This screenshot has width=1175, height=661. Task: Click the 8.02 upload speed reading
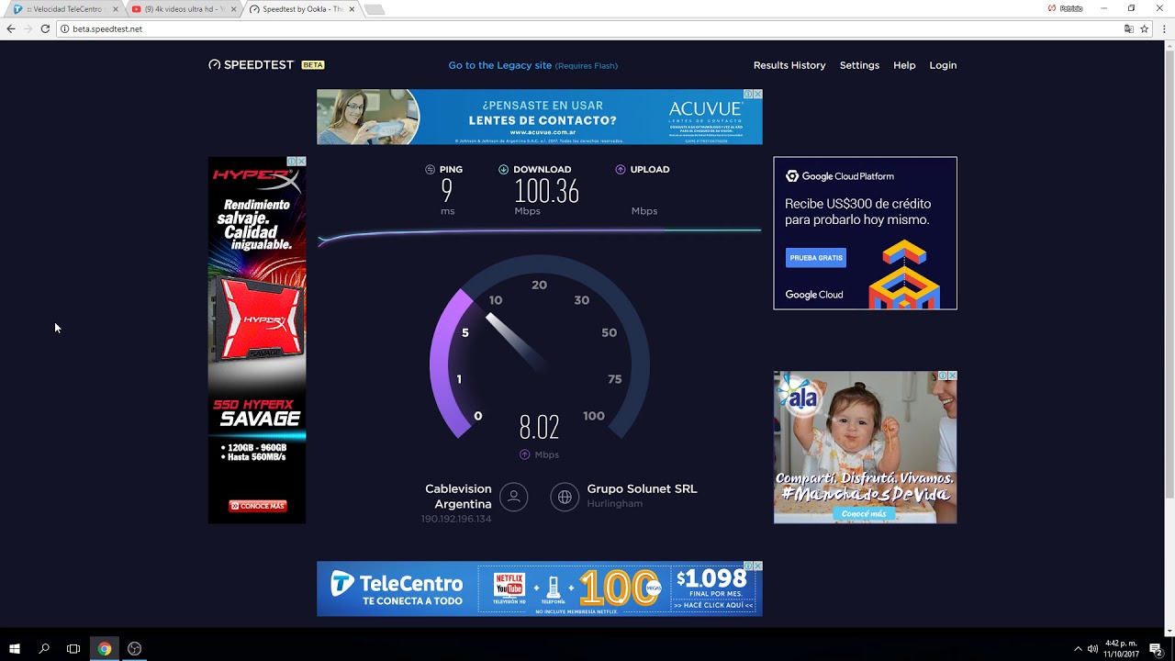coord(539,427)
